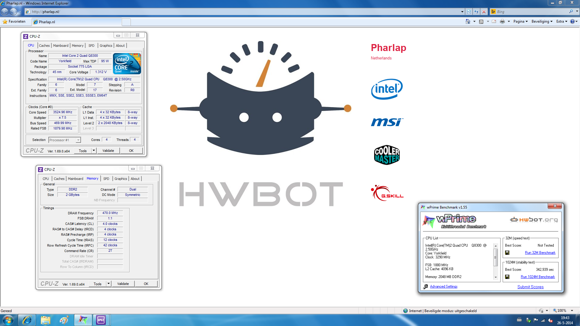
Task: Click Run 1024M Benchmark link
Action: [538, 277]
